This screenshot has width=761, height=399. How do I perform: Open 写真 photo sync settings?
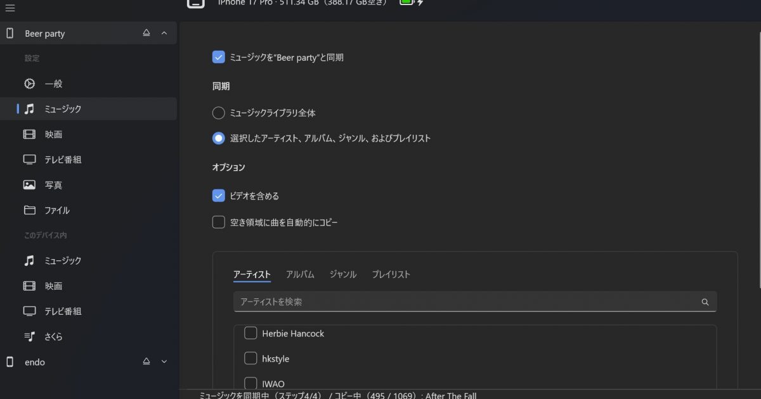[x=53, y=185]
